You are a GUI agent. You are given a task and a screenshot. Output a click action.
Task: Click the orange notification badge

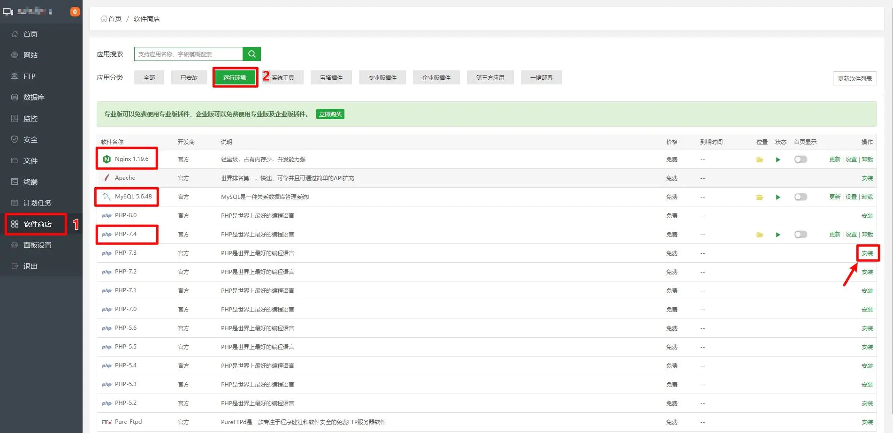75,12
